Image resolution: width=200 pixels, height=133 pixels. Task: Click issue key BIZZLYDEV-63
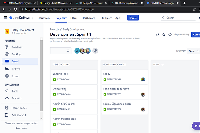[114, 79]
